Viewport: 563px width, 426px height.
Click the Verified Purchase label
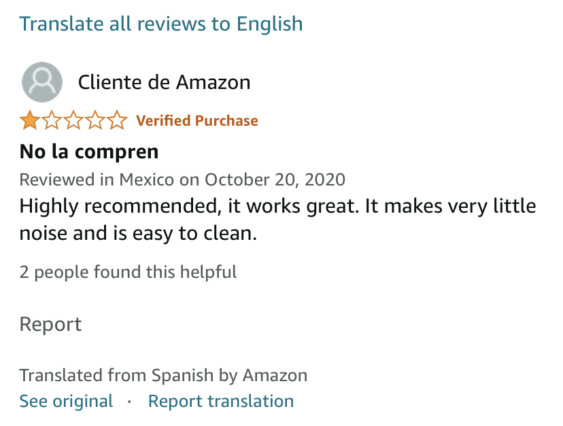point(197,121)
